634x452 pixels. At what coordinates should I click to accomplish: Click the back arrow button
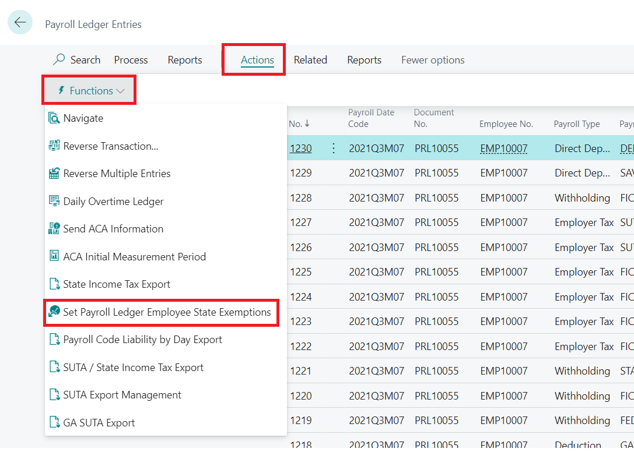(20, 22)
